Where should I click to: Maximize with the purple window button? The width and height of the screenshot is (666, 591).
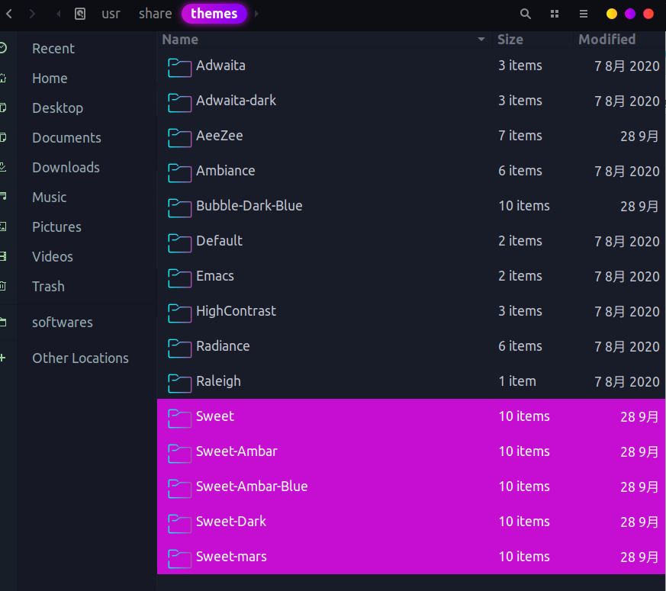630,14
